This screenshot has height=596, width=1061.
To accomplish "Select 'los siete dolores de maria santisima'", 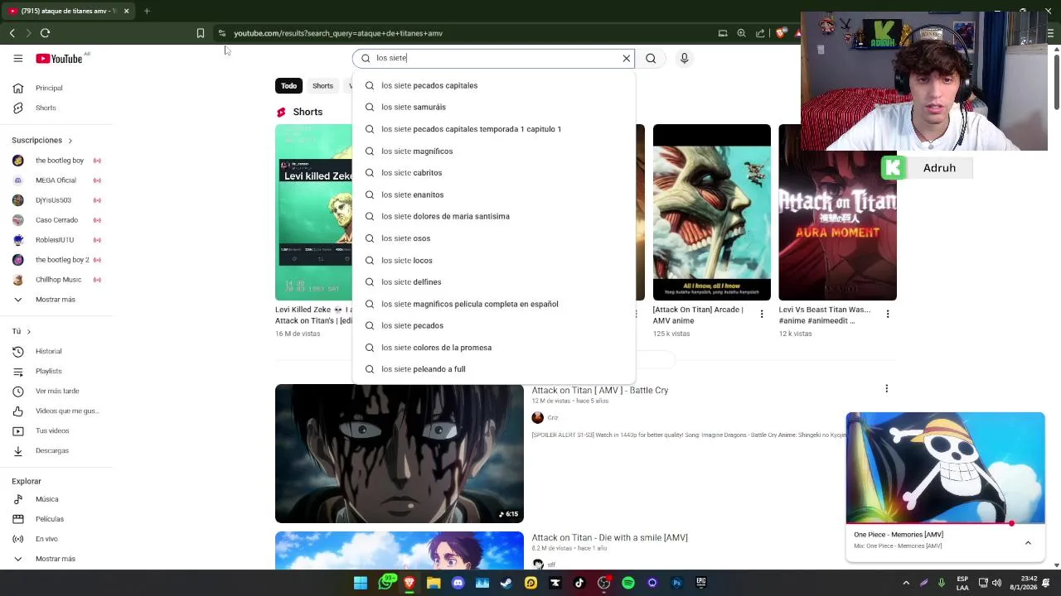I will click(x=494, y=216).
